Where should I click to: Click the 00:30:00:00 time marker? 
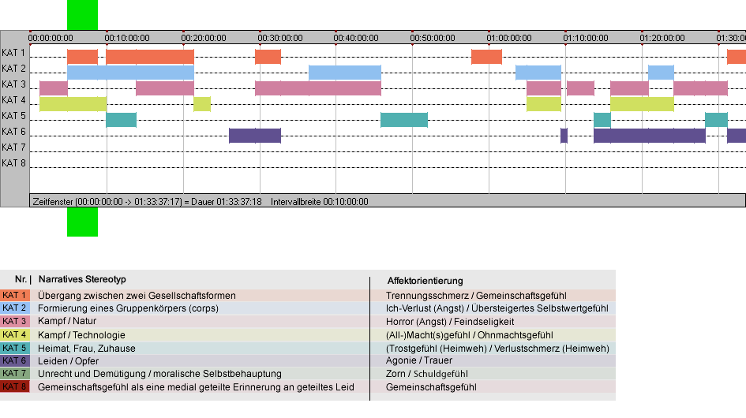coord(280,38)
